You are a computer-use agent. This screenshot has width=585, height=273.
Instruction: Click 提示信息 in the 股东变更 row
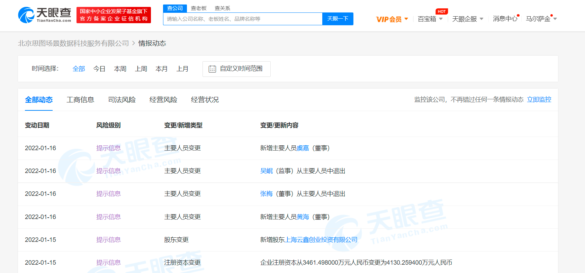coord(108,240)
